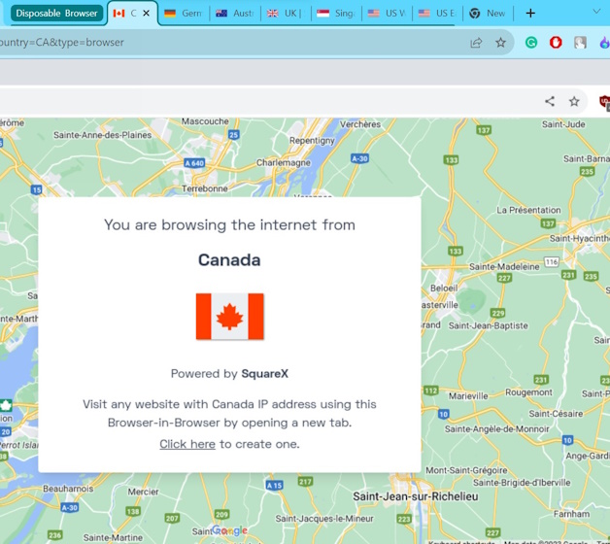610x544 pixels.
Task: Click the Terrebonne map label
Action: click(205, 188)
